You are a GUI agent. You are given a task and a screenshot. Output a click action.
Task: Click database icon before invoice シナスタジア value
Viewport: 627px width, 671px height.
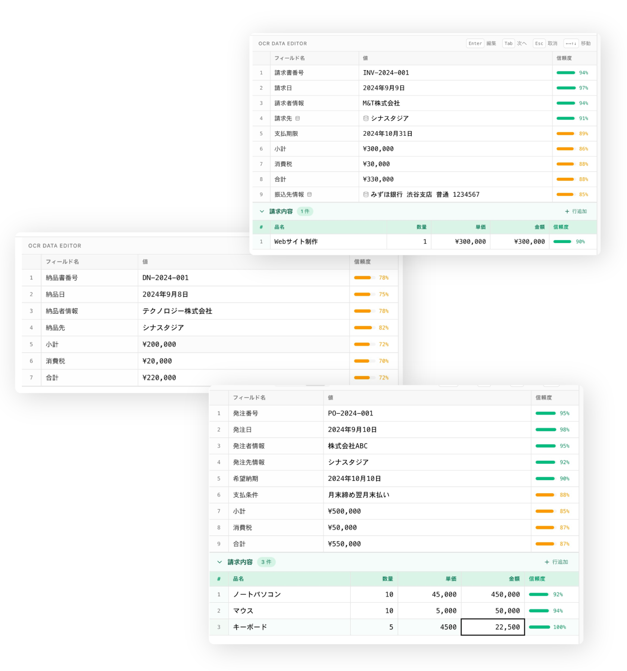(x=366, y=119)
